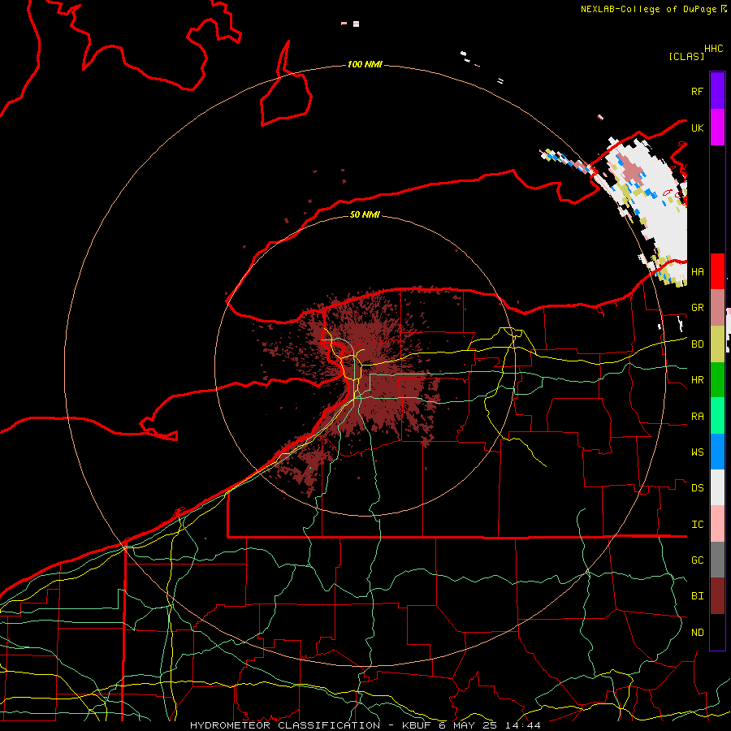Click the HR legend label
This screenshot has width=731, height=731.
[x=697, y=380]
